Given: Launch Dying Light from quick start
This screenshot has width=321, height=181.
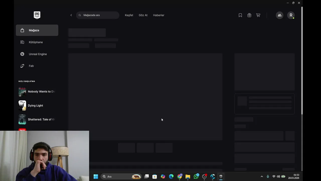Looking at the screenshot, I should (37, 106).
